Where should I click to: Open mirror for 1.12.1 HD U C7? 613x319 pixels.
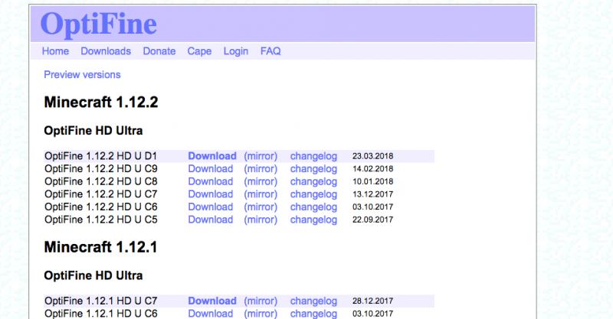pyautogui.click(x=261, y=301)
